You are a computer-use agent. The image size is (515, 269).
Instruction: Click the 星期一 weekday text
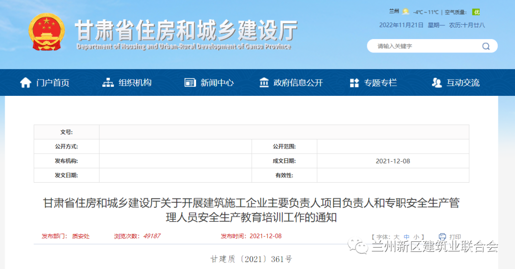pyautogui.click(x=436, y=25)
